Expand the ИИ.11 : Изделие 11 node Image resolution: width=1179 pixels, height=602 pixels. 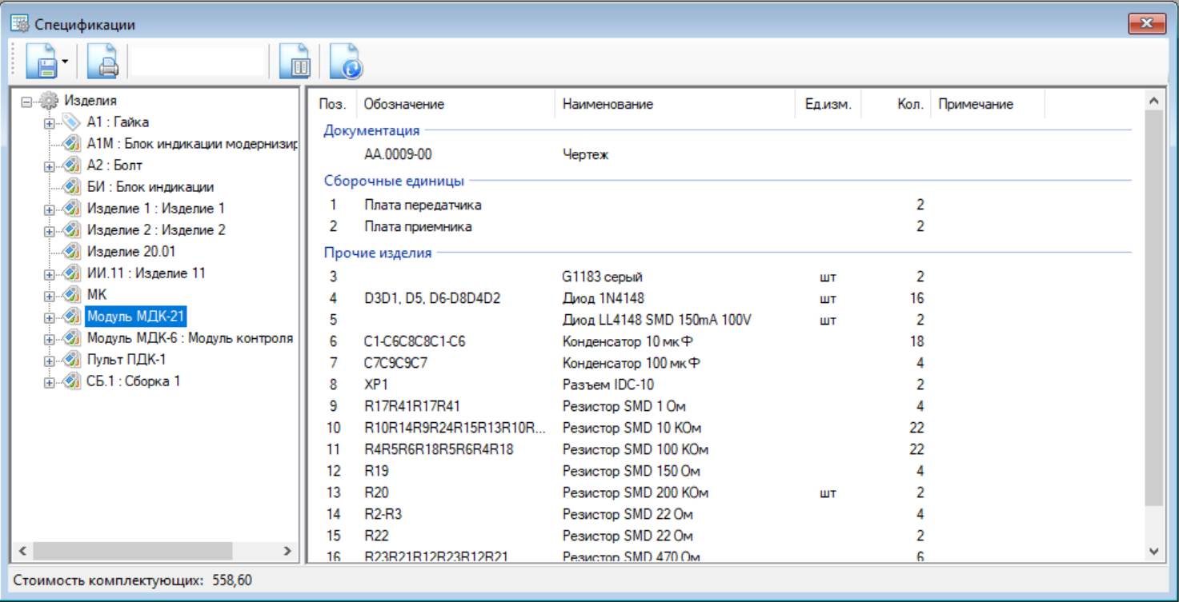click(x=50, y=274)
